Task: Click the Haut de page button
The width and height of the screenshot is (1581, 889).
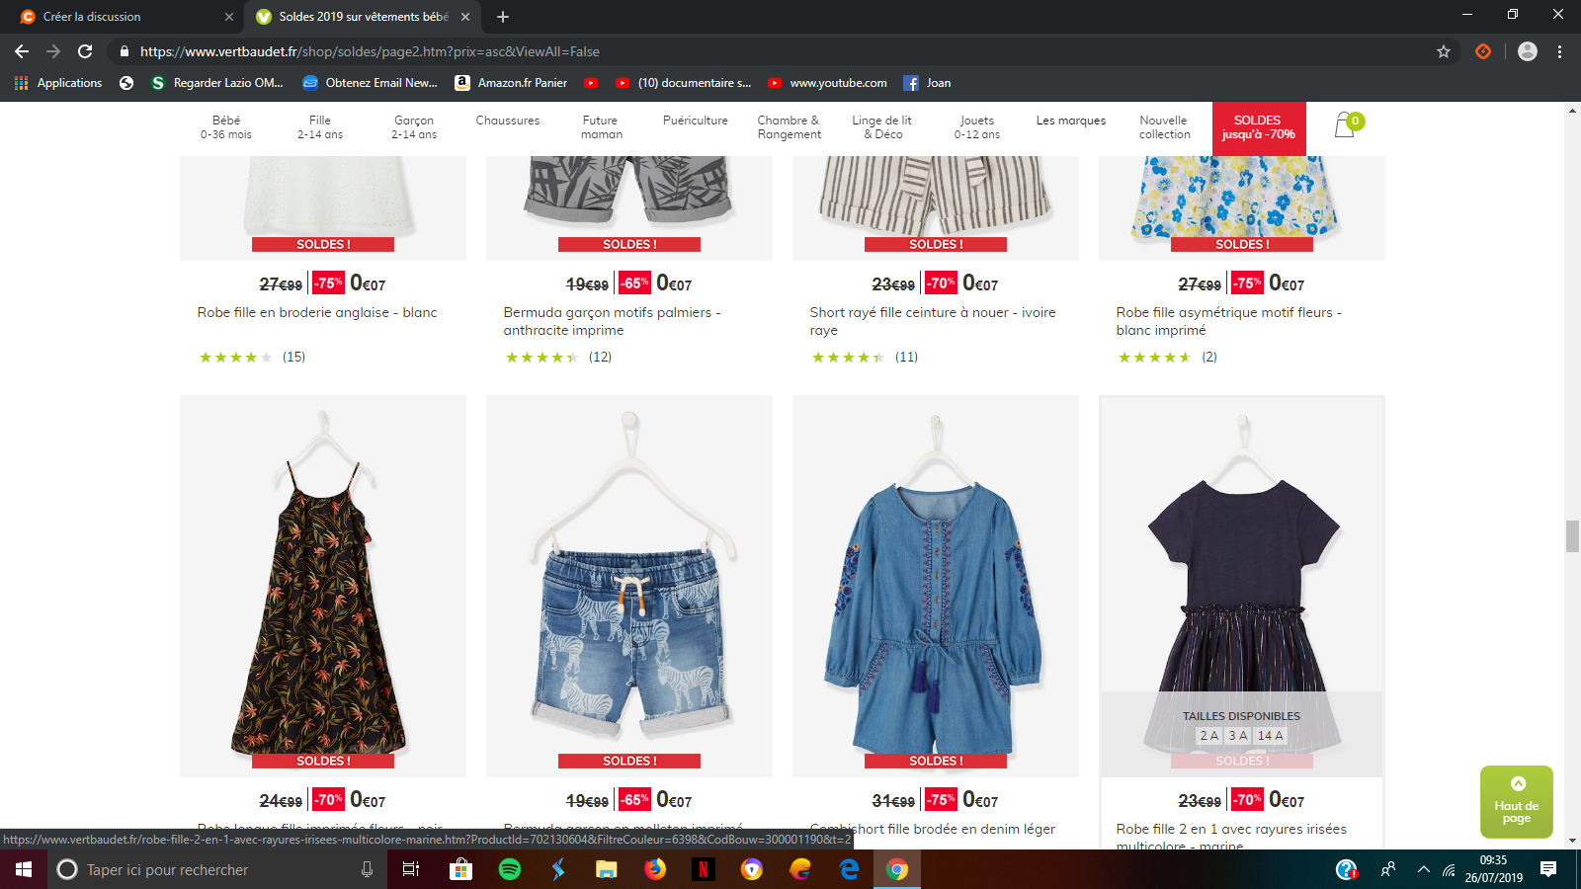Action: pos(1516,801)
